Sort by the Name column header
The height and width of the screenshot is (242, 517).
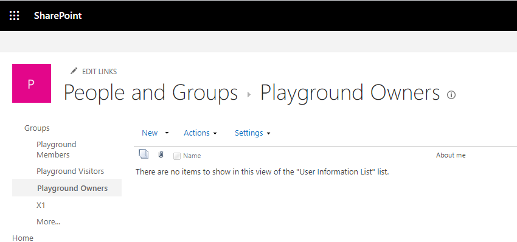coord(192,156)
